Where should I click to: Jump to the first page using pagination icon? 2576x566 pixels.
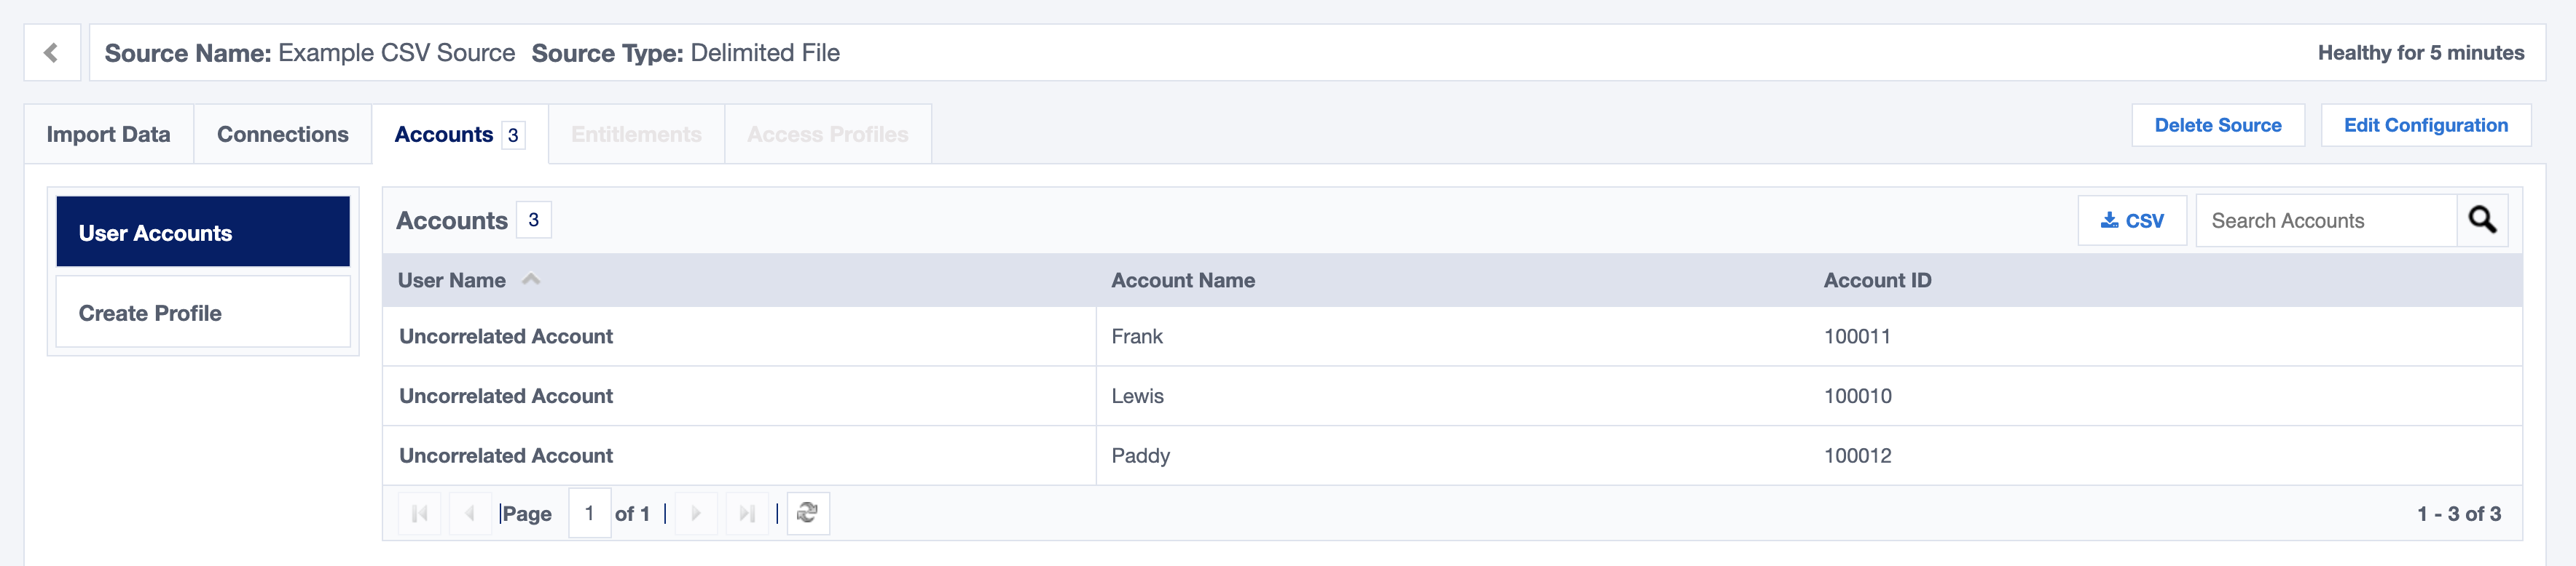click(x=420, y=512)
